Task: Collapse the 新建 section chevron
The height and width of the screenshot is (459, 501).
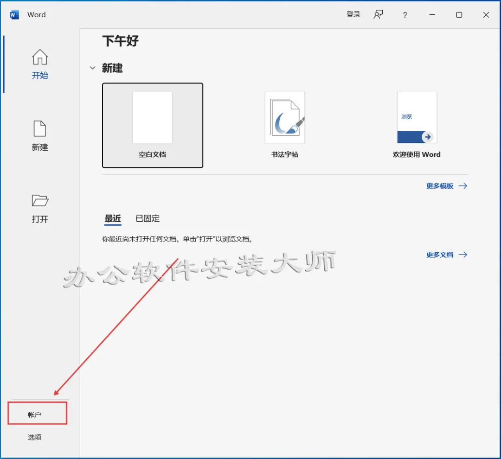Action: pos(93,68)
